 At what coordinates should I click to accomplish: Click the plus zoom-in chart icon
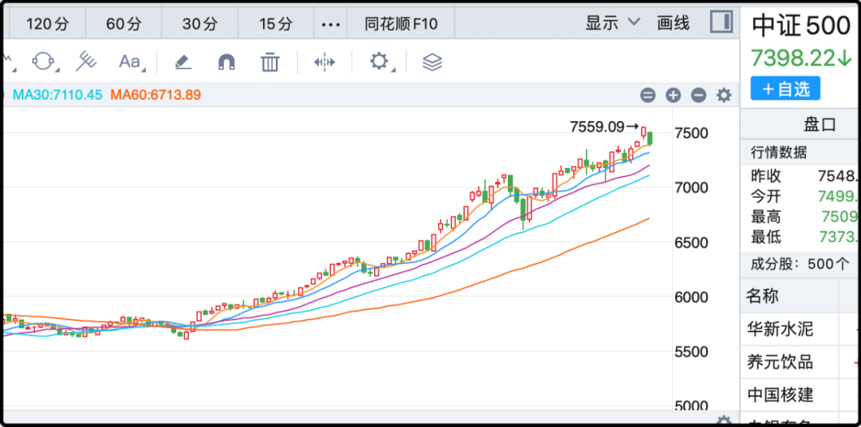pos(673,96)
